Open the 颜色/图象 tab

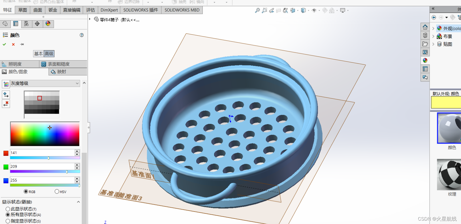(x=25, y=72)
